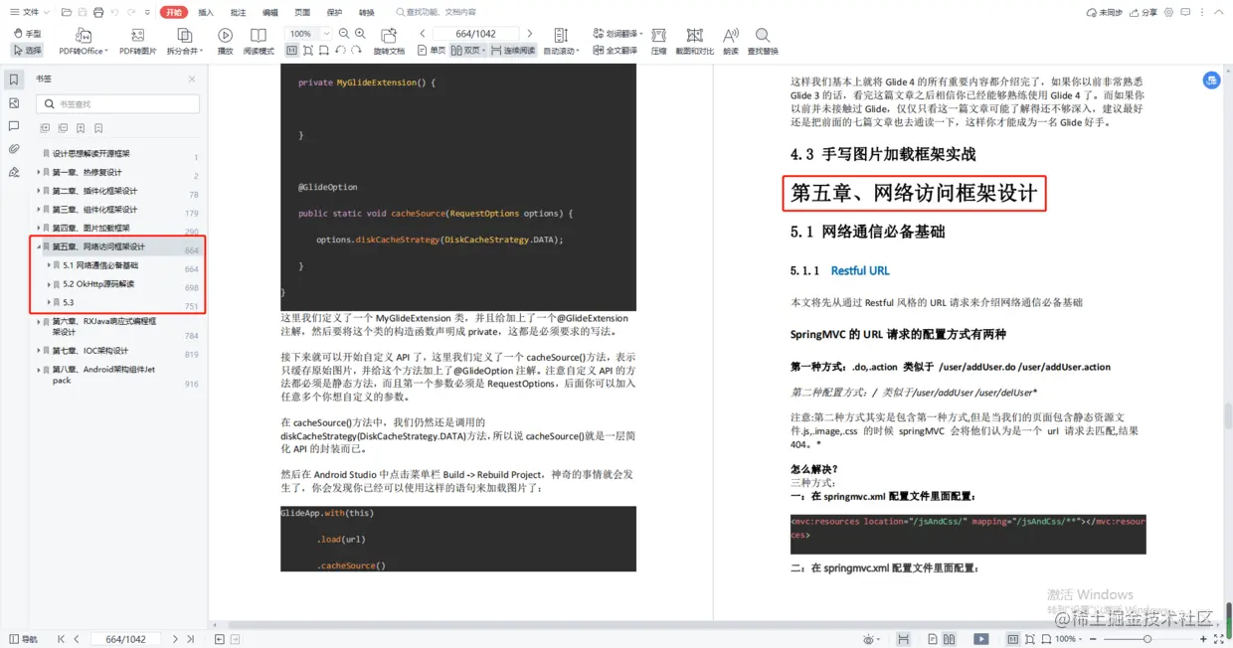Image resolution: width=1233 pixels, height=648 pixels.
Task: Go to previous page with toolbar arrow
Action: point(423,34)
